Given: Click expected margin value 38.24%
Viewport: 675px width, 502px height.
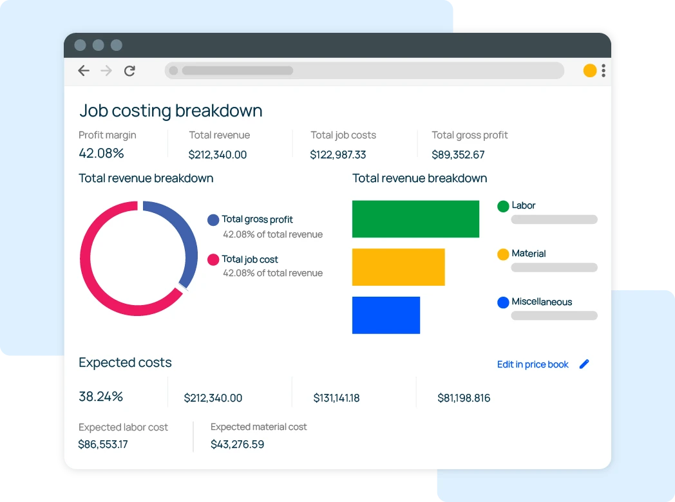Looking at the screenshot, I should coord(100,396).
